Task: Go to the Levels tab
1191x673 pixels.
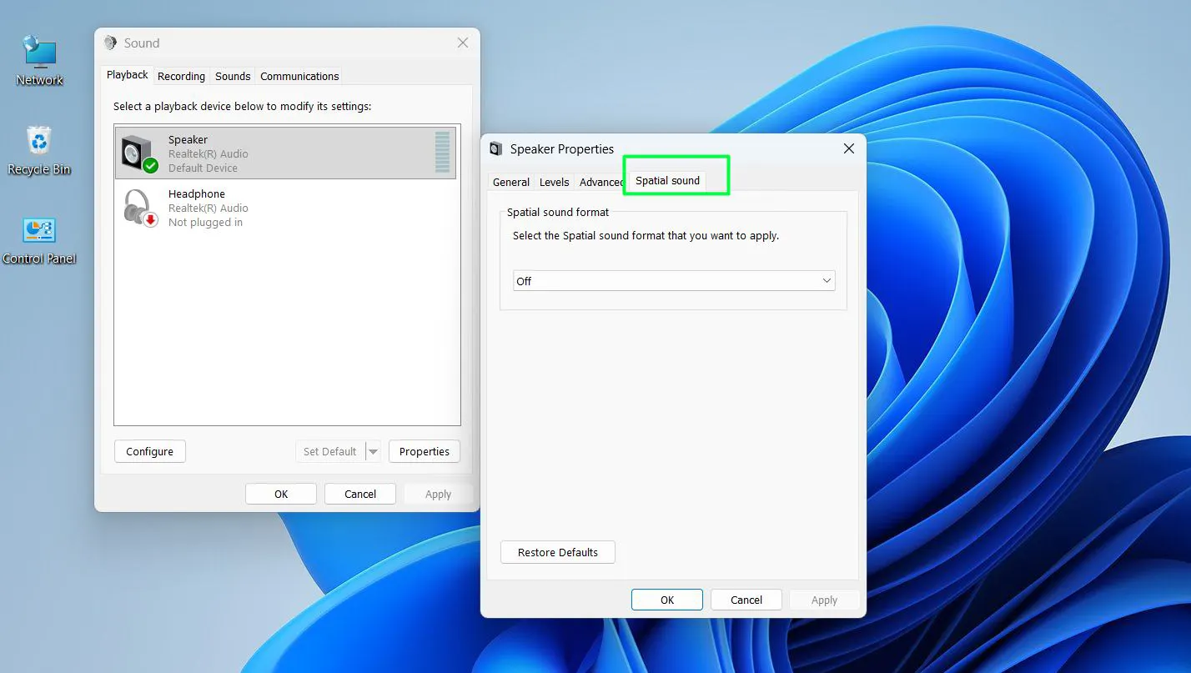Action: (x=554, y=182)
